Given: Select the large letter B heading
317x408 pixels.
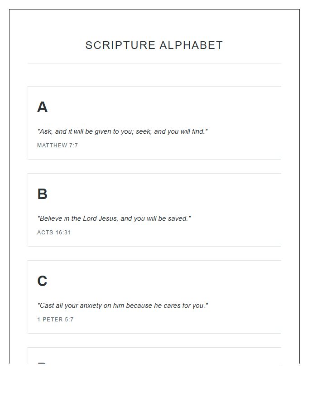Looking at the screenshot, I should point(42,194).
